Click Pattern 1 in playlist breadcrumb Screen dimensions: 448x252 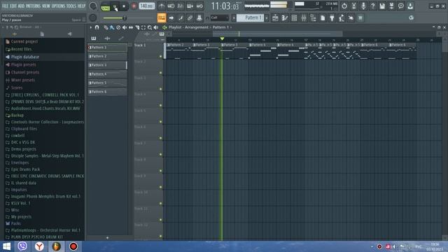point(220,27)
